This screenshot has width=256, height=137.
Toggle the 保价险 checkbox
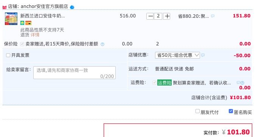tap(22, 44)
